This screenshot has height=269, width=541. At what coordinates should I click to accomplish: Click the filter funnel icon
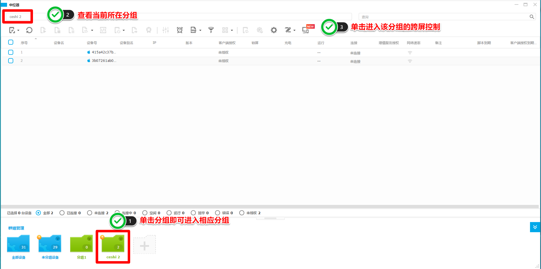tap(211, 30)
